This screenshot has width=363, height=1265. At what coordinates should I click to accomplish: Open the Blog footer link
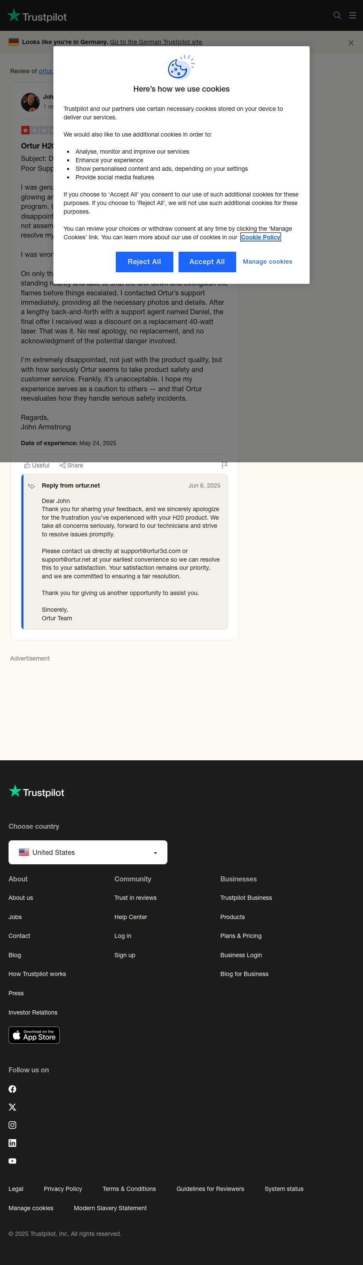click(15, 955)
